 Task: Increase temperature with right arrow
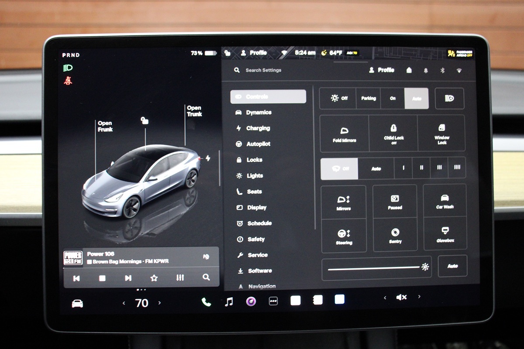[159, 303]
